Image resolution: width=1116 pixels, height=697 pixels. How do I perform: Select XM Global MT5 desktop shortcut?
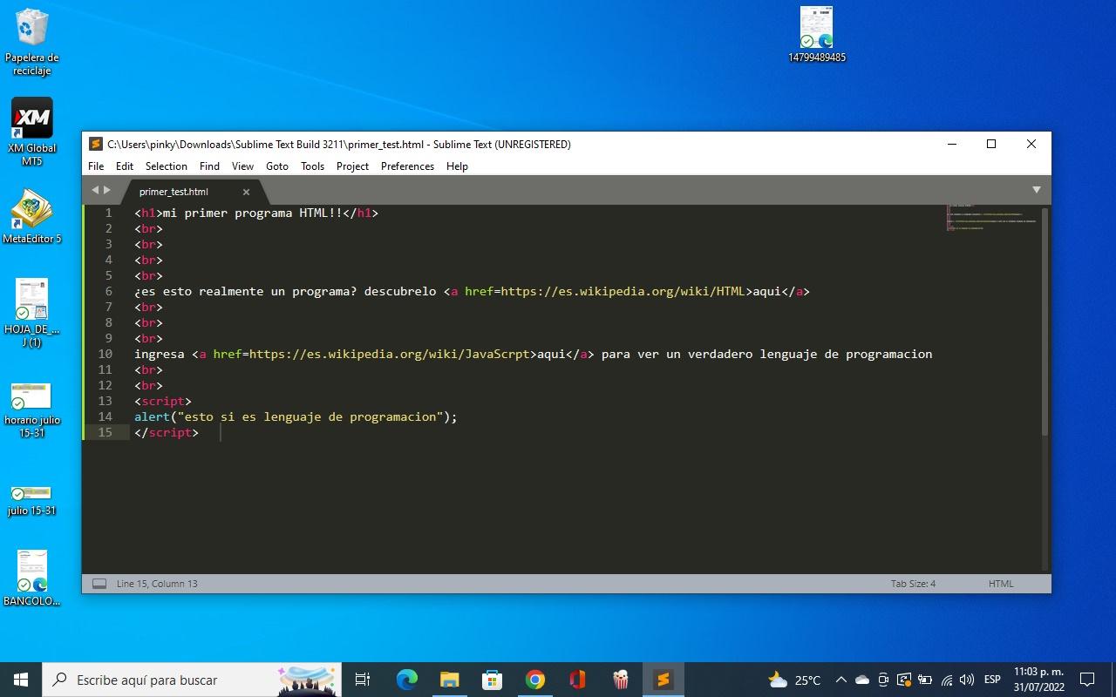point(32,132)
